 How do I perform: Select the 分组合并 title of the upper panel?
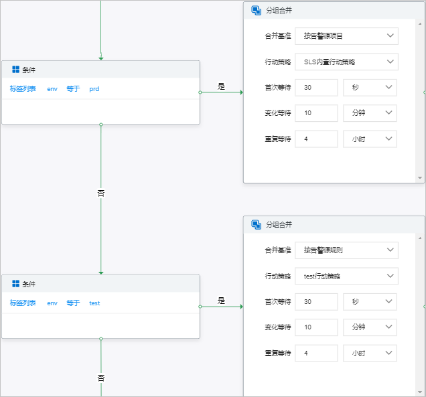pos(279,10)
